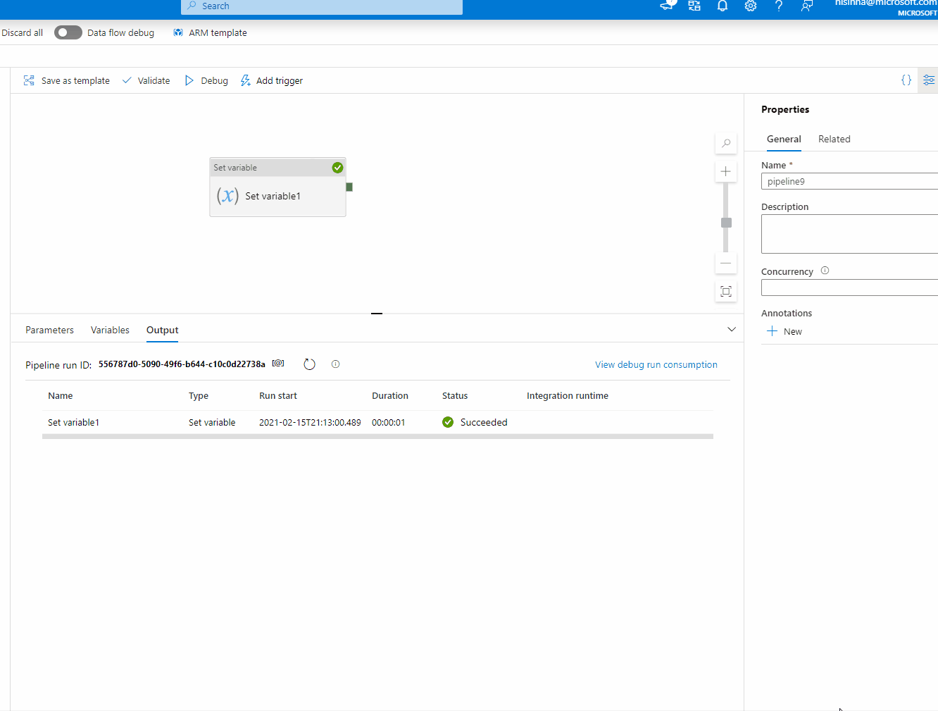Image resolution: width=938 pixels, height=711 pixels.
Task: Collapse the bottom output panel chevron
Action: (x=732, y=329)
